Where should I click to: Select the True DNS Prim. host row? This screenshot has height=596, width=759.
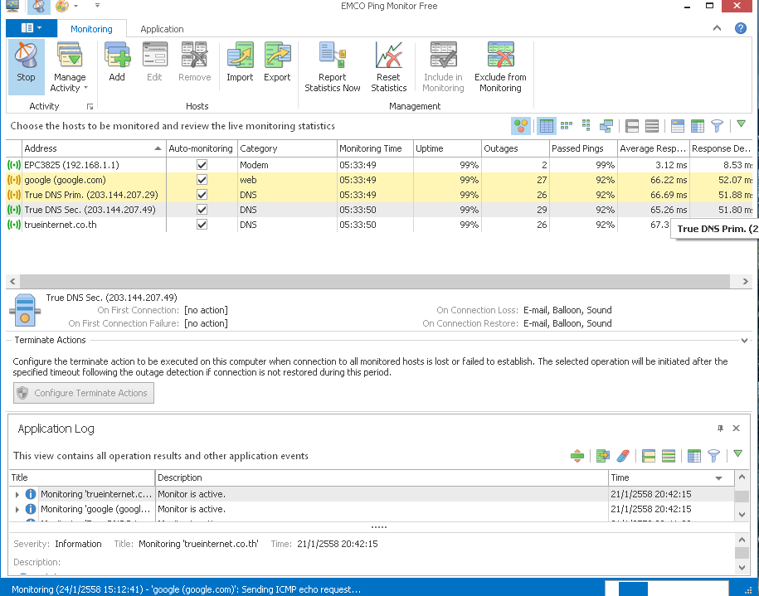(90, 195)
